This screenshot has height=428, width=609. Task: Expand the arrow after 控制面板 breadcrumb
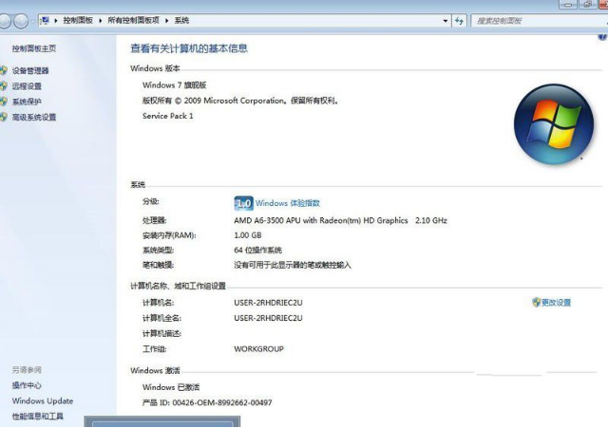(100, 21)
